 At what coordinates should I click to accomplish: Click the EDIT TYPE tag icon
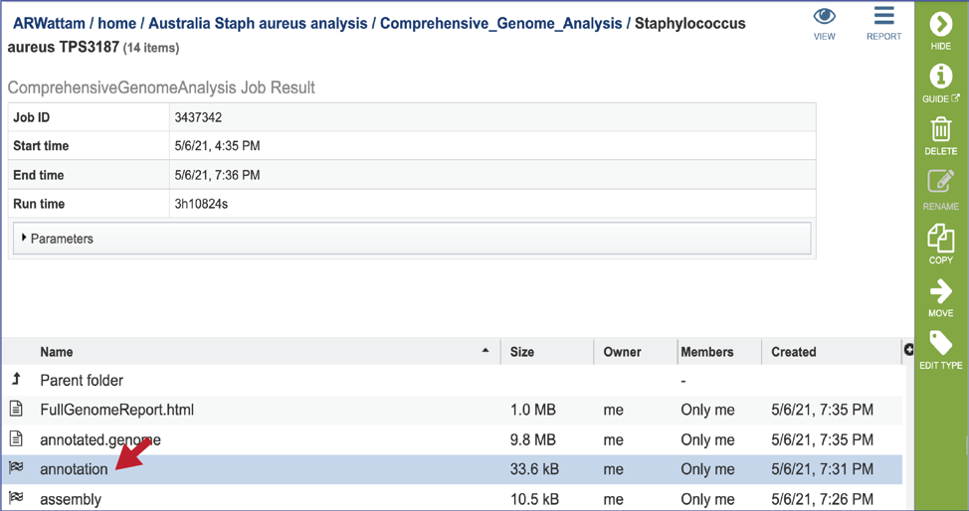coord(940,343)
